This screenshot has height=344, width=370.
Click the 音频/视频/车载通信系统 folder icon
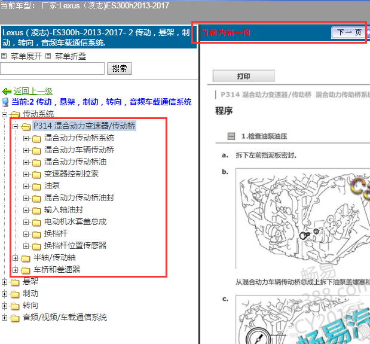tap(15, 318)
